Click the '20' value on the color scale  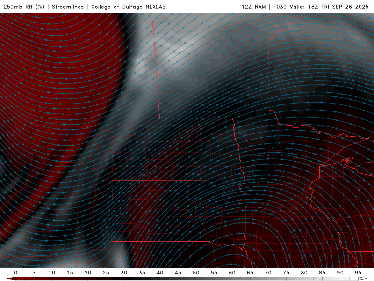pos(88,273)
